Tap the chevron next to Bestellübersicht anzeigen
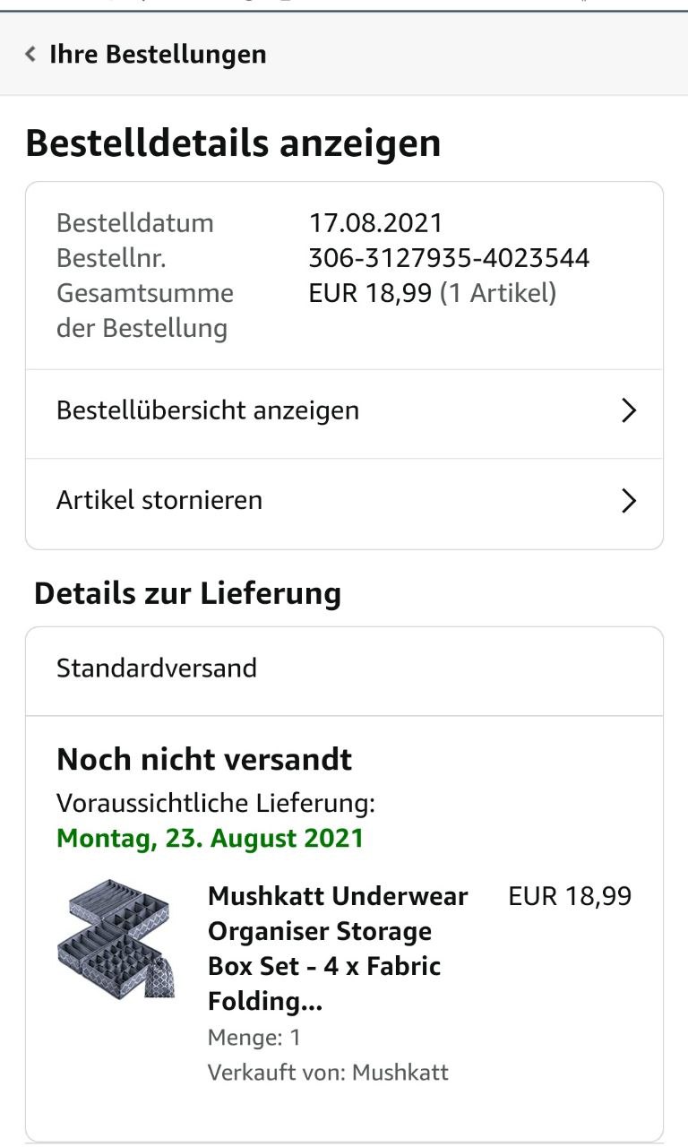 click(x=629, y=411)
